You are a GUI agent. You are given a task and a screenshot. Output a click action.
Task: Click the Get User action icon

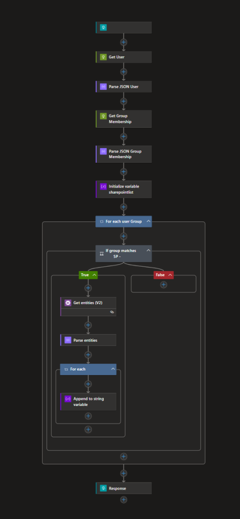tap(103, 57)
